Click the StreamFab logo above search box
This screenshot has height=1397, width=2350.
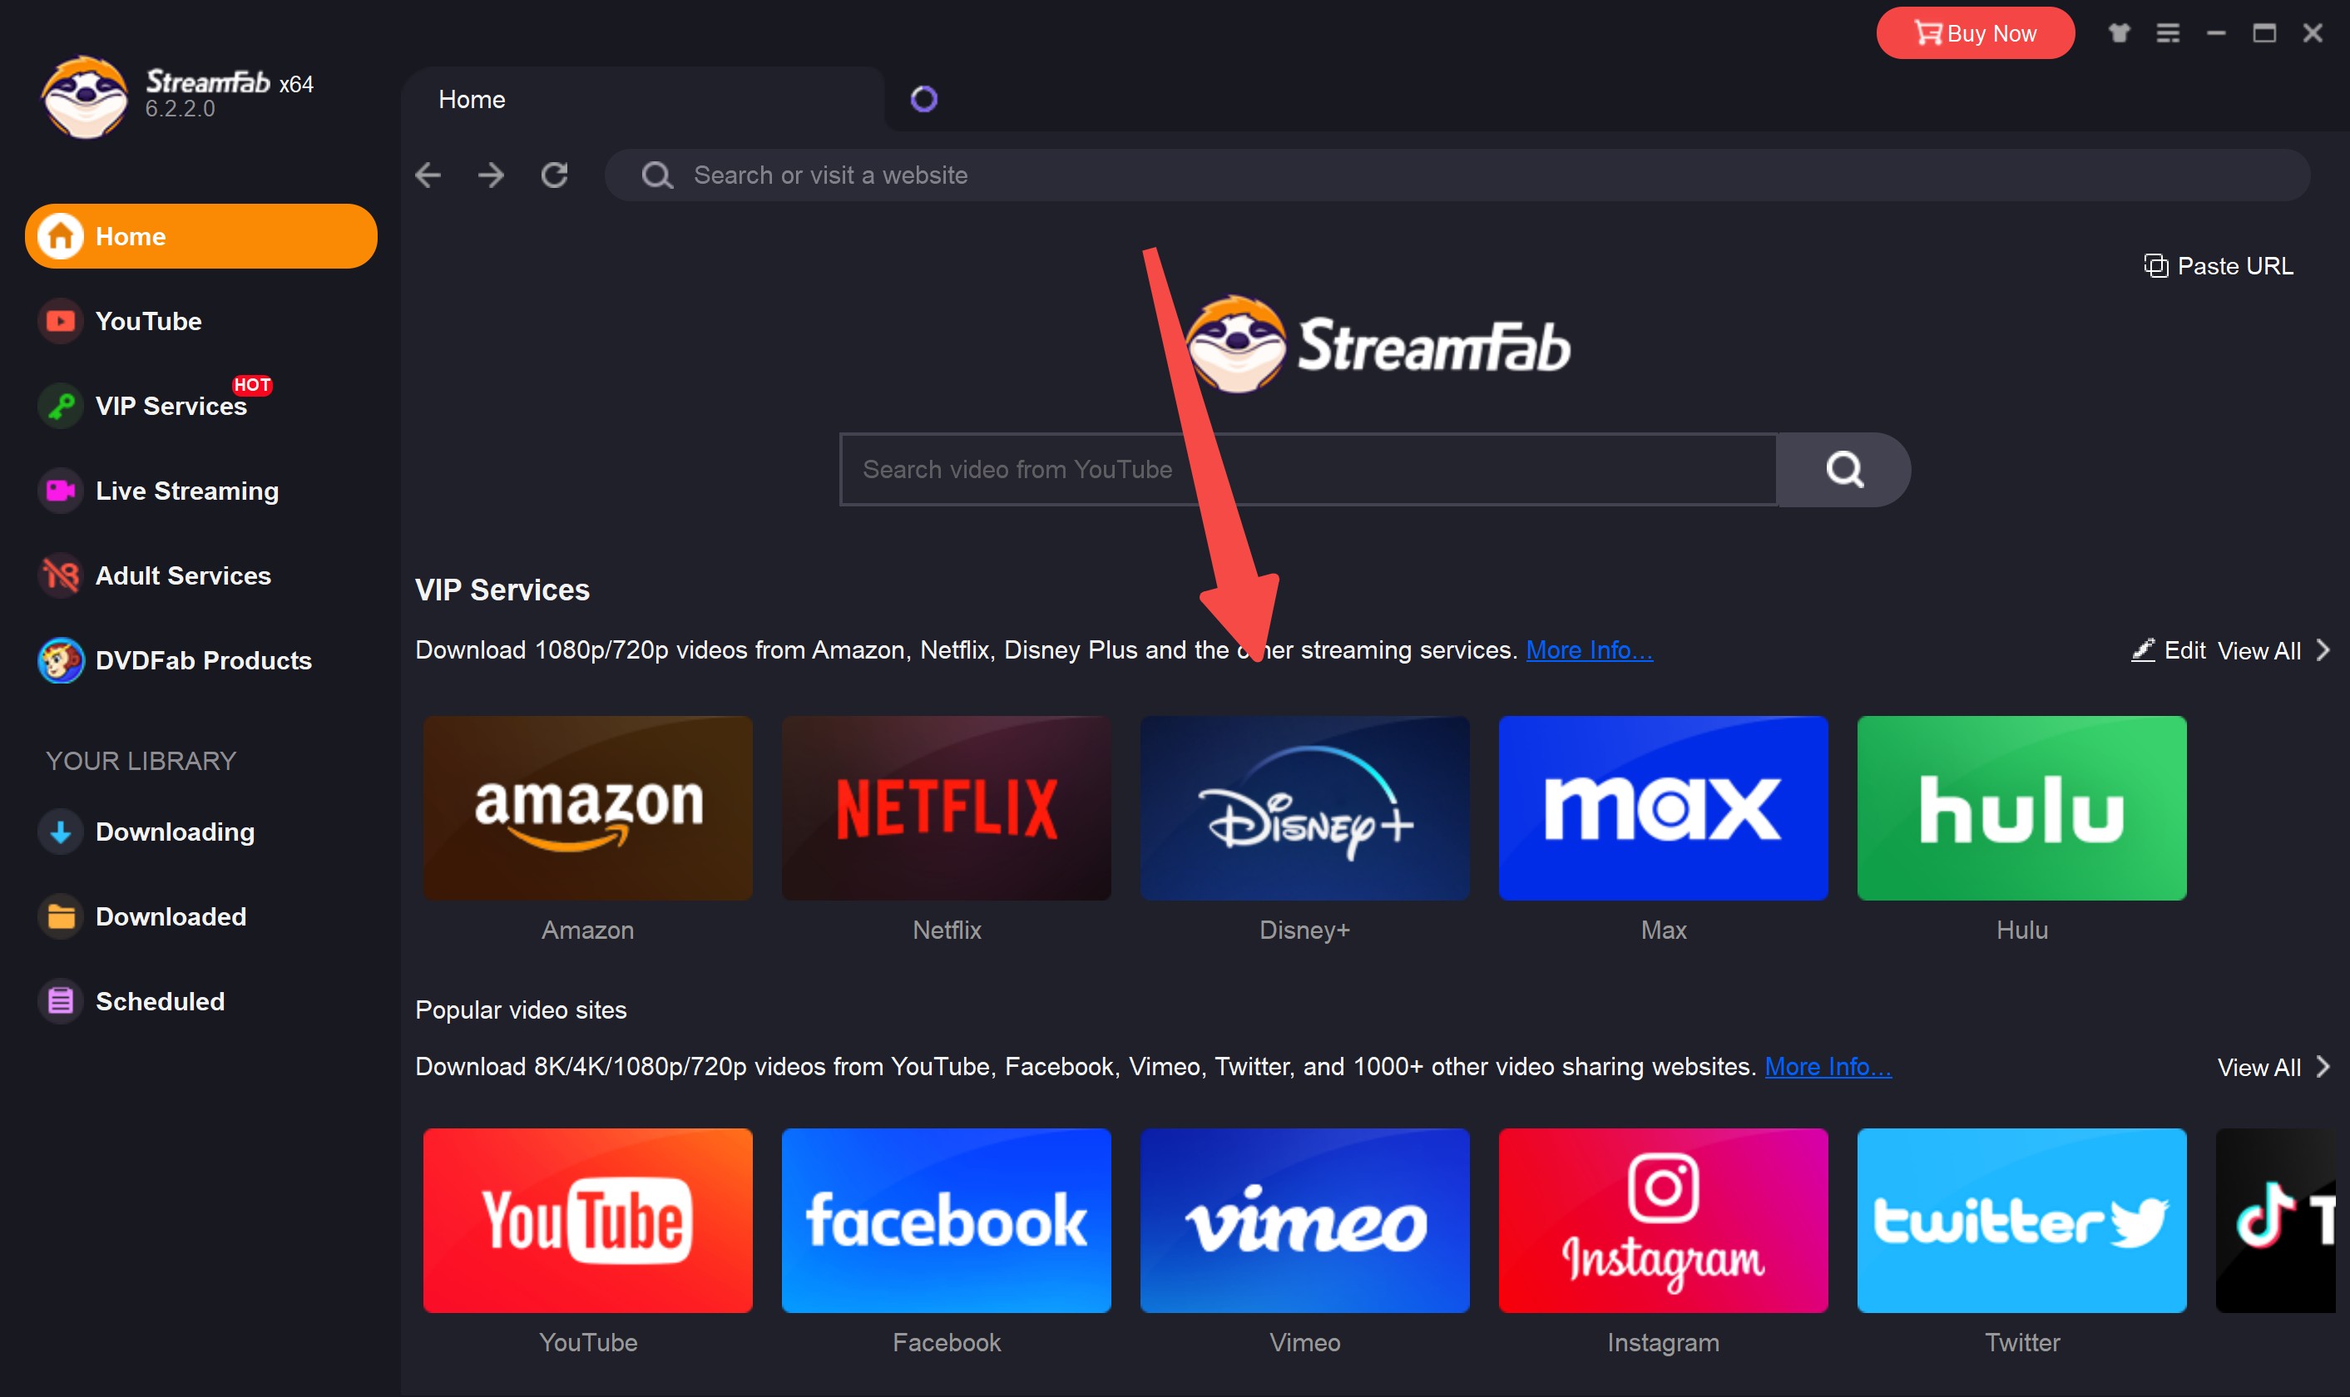point(1378,344)
